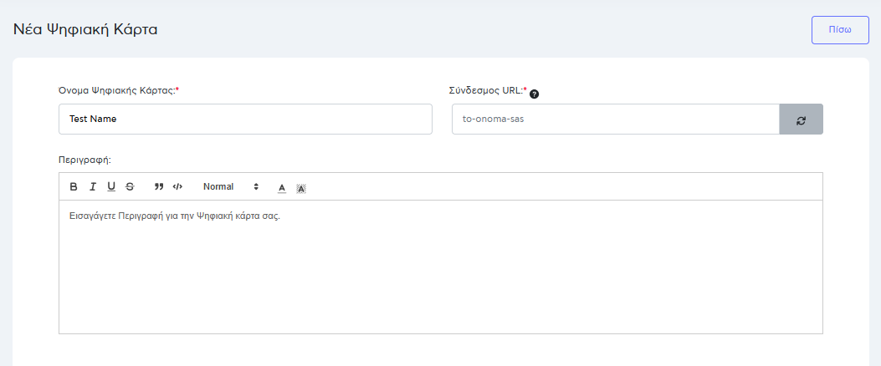Click the refresh icon beside the URL field
The width and height of the screenshot is (881, 366).
pos(801,119)
